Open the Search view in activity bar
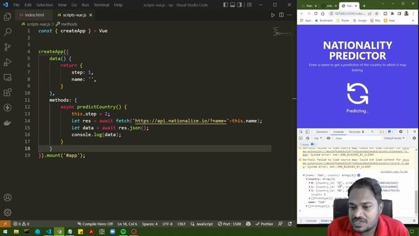The width and height of the screenshot is (419, 236). coord(7,32)
